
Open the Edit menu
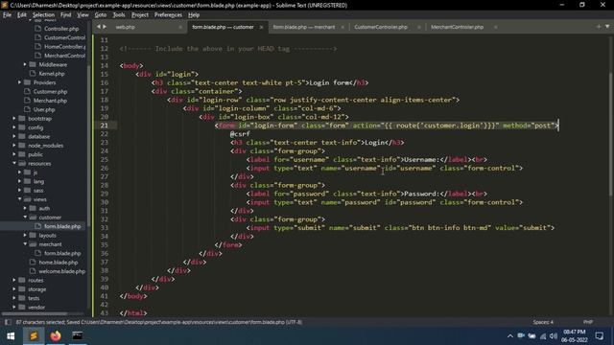tap(22, 15)
